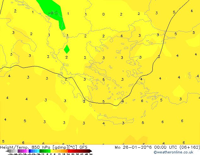Pick the cyan swatch in the legend bar

[37, 151]
